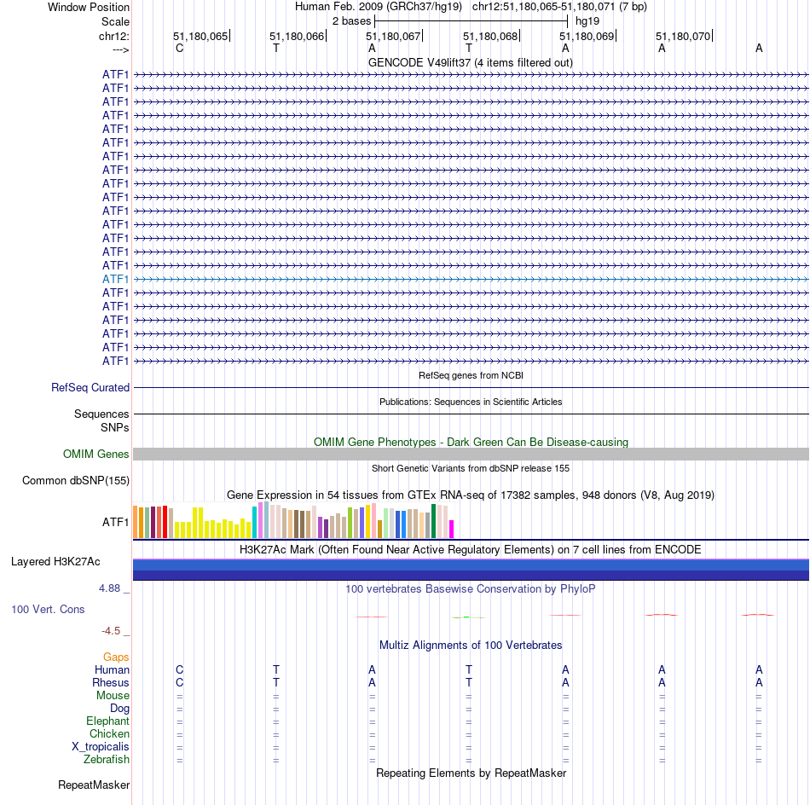This screenshot has height=805, width=810.
Task: Click the SNPs track label
Action: (x=115, y=428)
